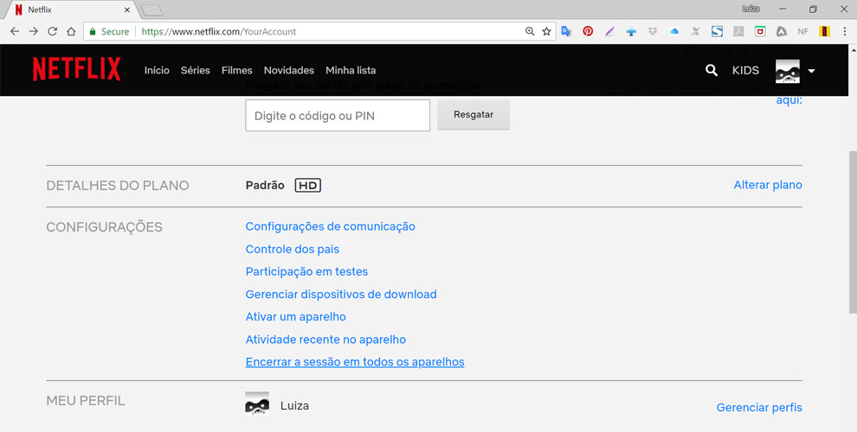The width and height of the screenshot is (857, 432).
Task: Click the secure padlock icon
Action: point(93,32)
